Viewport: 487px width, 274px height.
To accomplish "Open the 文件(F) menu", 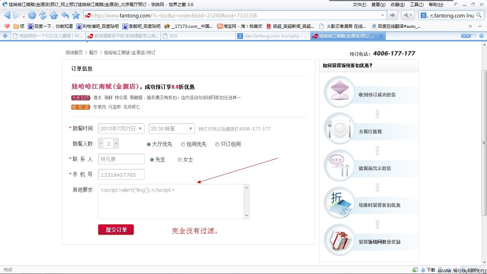I will [359, 4].
